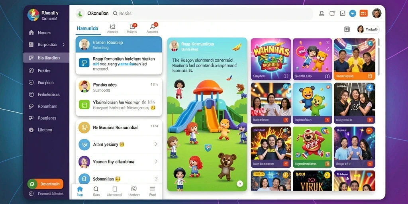This screenshot has height=204, width=408.
Task: Open the top-right group photo thumbnail with yellow shirt
Action: pyautogui.click(x=354, y=59)
